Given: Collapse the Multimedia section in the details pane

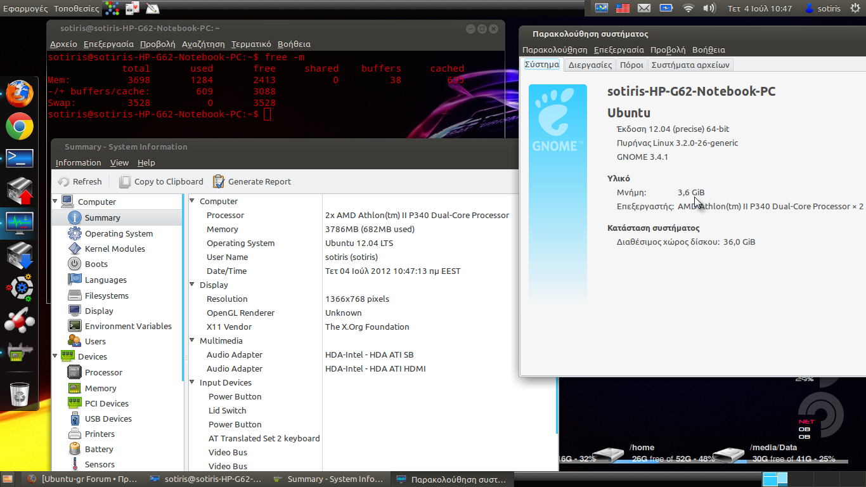Looking at the screenshot, I should [192, 341].
